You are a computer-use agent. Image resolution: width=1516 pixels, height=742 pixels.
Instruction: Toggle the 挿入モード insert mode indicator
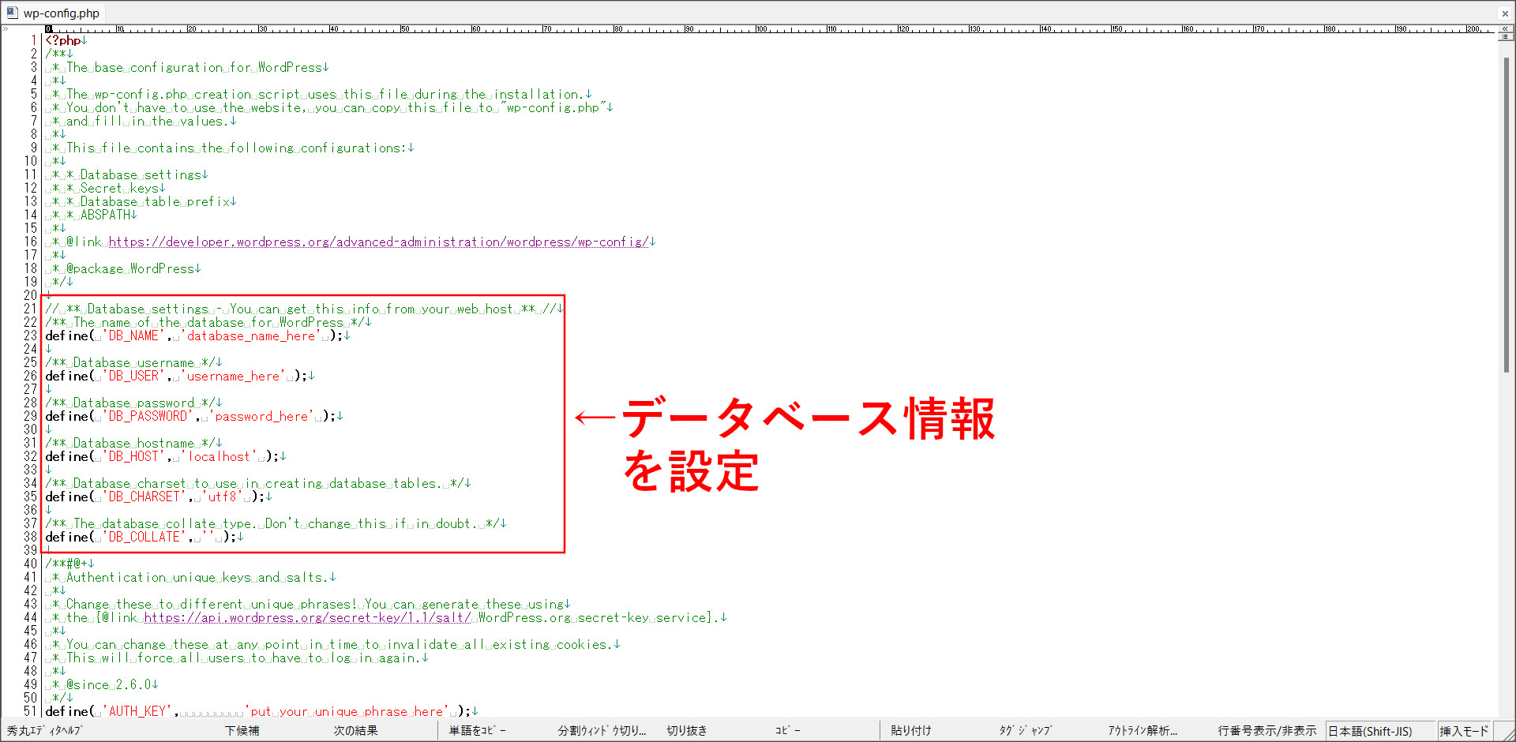click(1463, 732)
